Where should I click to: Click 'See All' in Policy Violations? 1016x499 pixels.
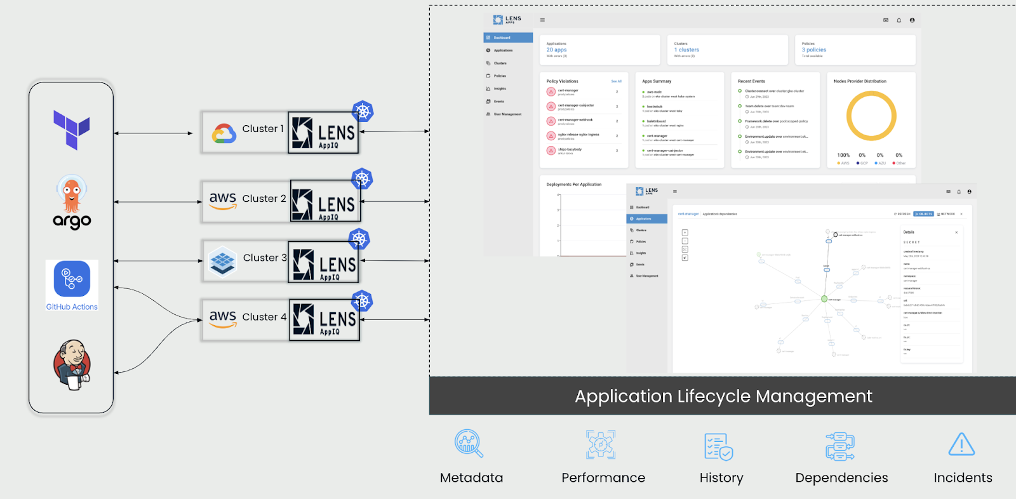[617, 81]
